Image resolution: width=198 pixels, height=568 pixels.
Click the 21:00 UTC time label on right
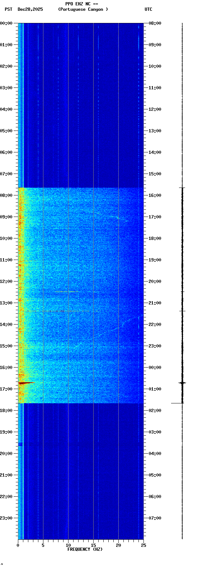point(155,303)
